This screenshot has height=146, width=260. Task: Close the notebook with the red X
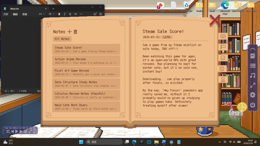(215, 20)
